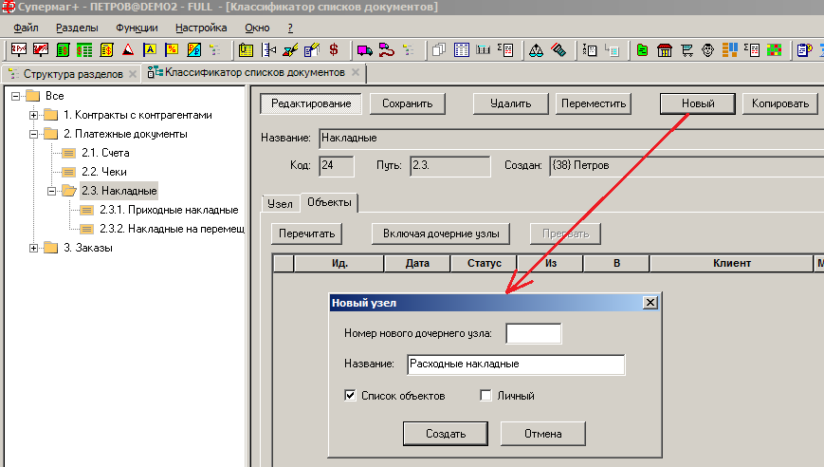
Task: Click the Сохранить button
Action: [408, 103]
